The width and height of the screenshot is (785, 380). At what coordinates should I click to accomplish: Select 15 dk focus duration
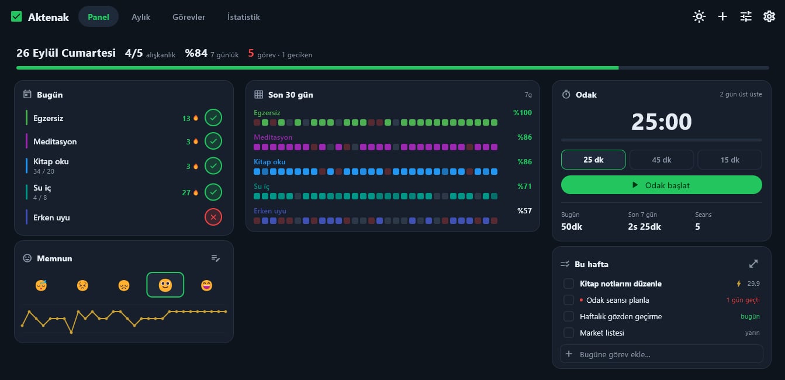pos(729,160)
